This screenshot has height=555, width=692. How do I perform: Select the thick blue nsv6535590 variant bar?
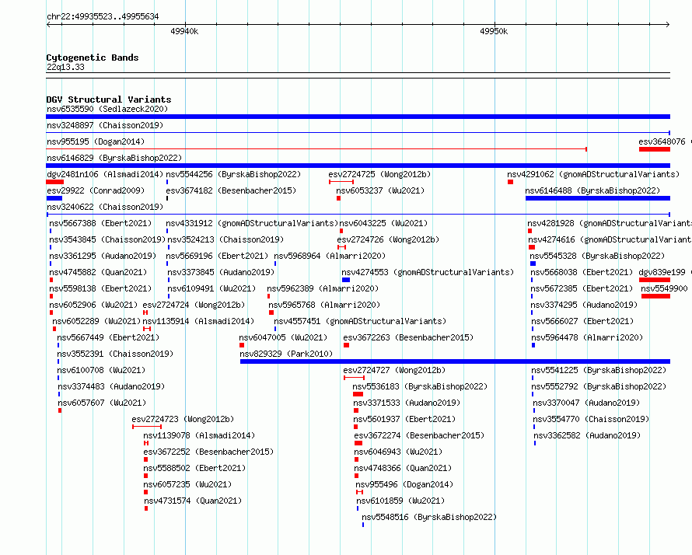(x=358, y=117)
